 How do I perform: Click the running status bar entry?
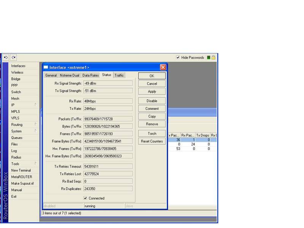[x=104, y=206]
